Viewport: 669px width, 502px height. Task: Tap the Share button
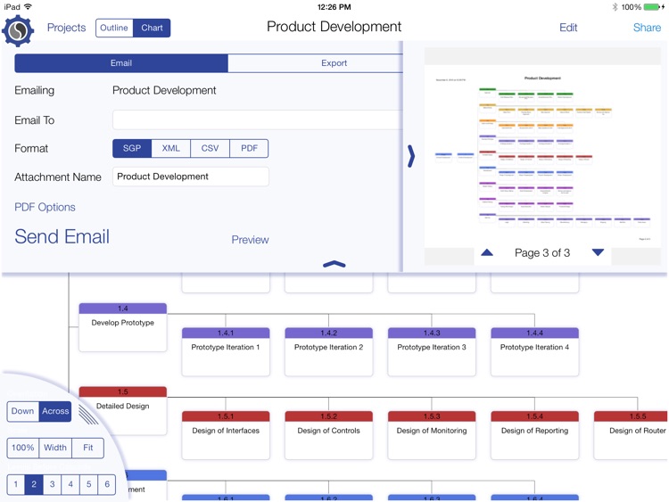pos(647,28)
